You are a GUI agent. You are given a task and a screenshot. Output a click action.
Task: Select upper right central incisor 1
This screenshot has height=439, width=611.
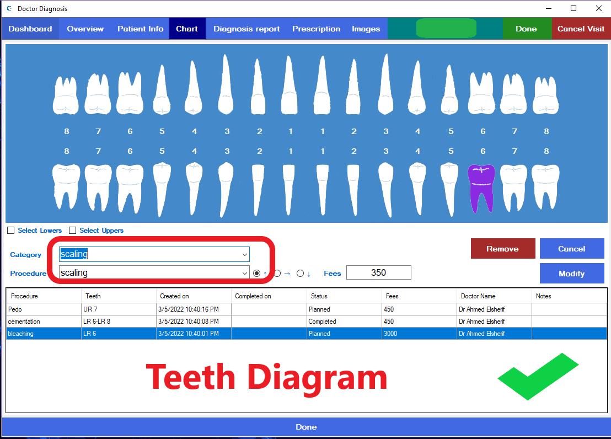tap(289, 85)
